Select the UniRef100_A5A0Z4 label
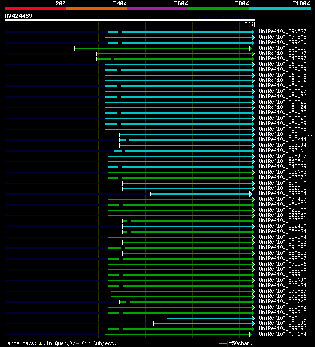The height and width of the screenshot is (347, 315). 283,107
